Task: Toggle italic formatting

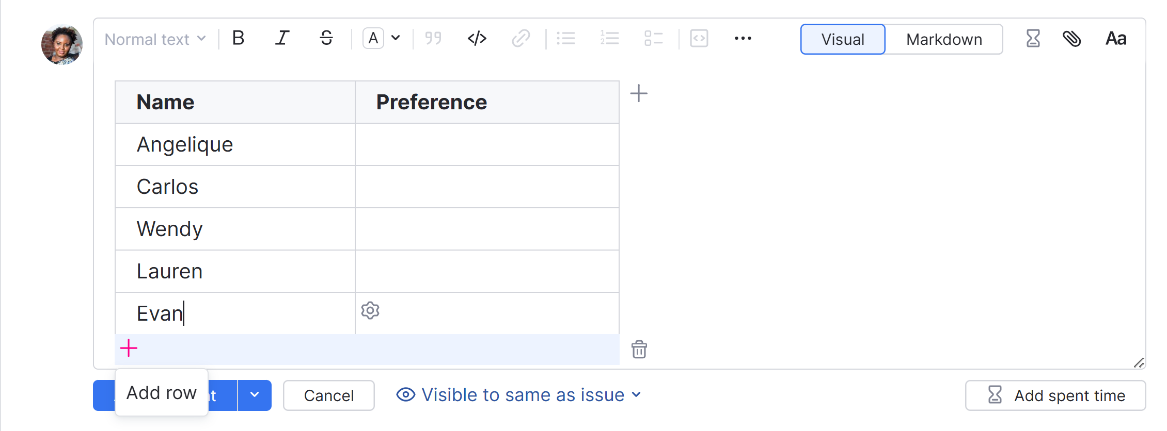Action: tap(282, 38)
